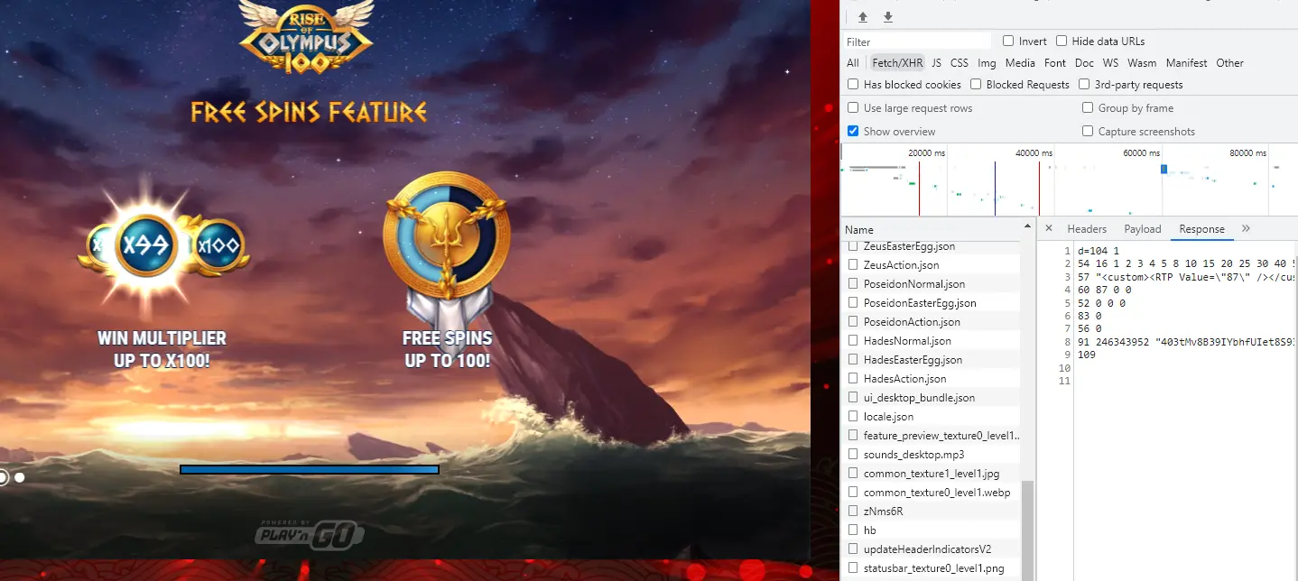Click the blue marker in network overview timeline
Screen dimensions: 1298x581
(1164, 169)
